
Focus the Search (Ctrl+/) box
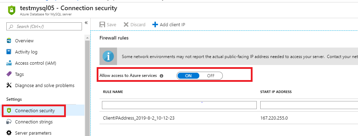click(44, 27)
